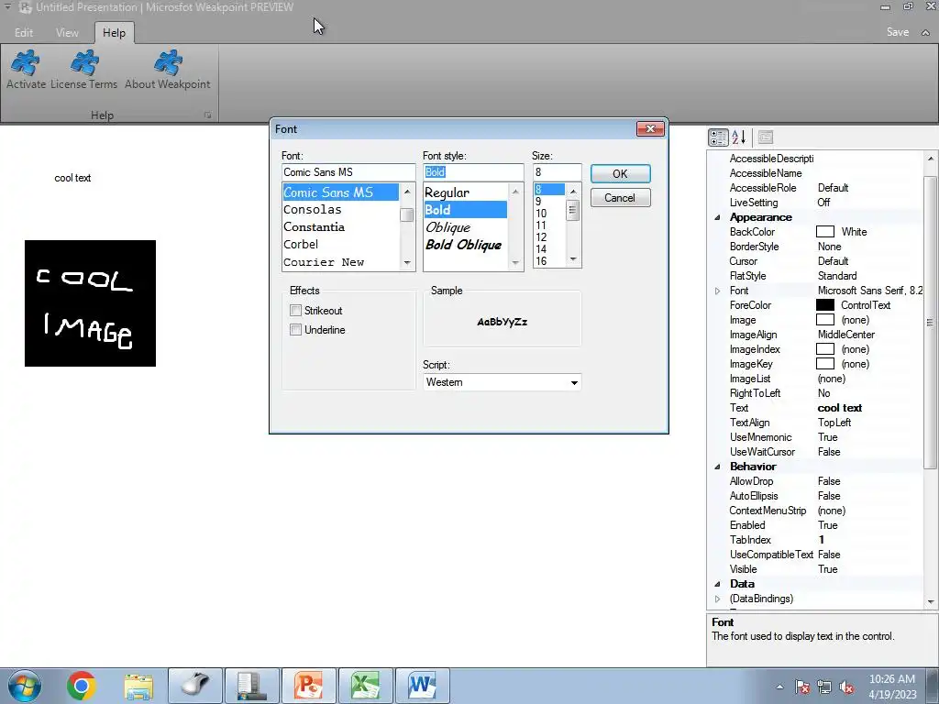This screenshot has width=939, height=704.
Task: Sort properties alphabetically
Action: 739,137
